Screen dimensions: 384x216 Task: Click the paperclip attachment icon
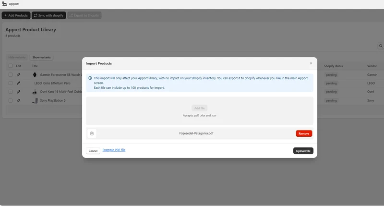click(x=92, y=133)
